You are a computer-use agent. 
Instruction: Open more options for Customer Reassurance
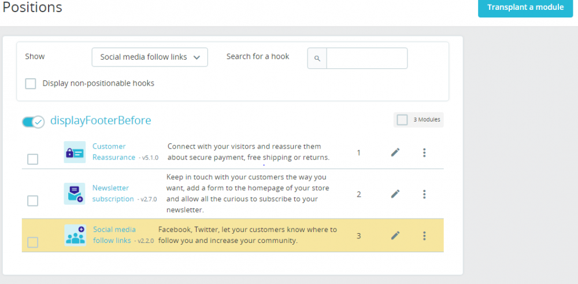point(424,152)
